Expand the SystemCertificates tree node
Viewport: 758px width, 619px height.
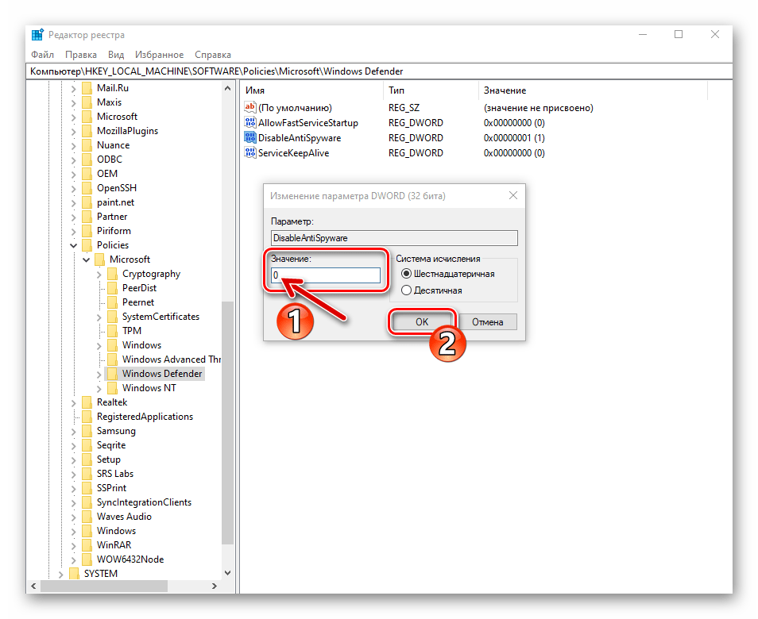pyautogui.click(x=99, y=317)
